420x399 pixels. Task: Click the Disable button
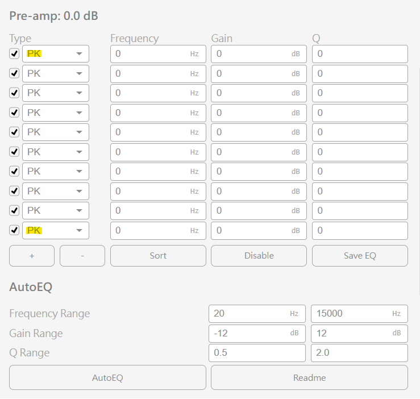click(x=259, y=256)
